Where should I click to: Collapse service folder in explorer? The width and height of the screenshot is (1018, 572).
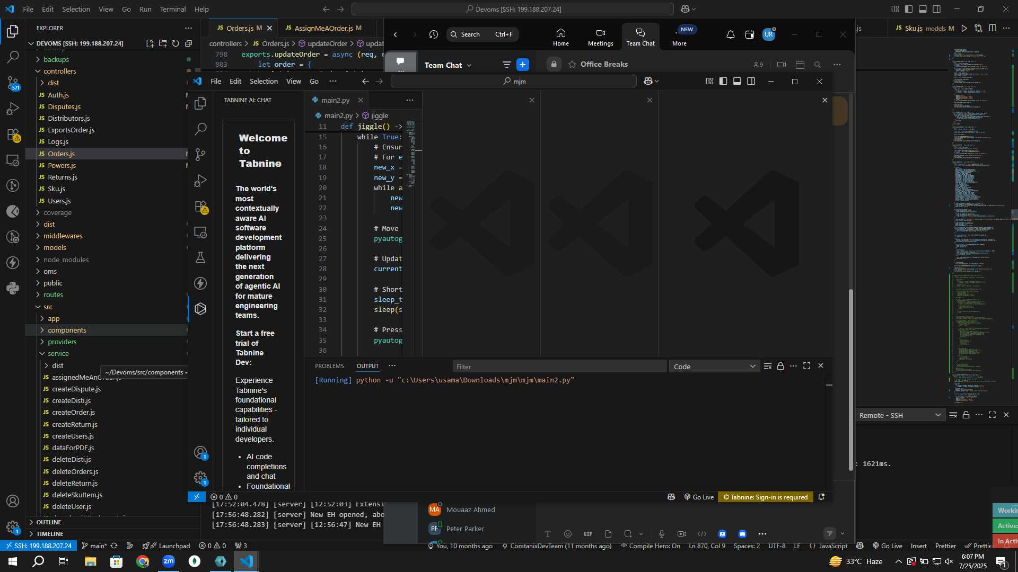coord(58,353)
